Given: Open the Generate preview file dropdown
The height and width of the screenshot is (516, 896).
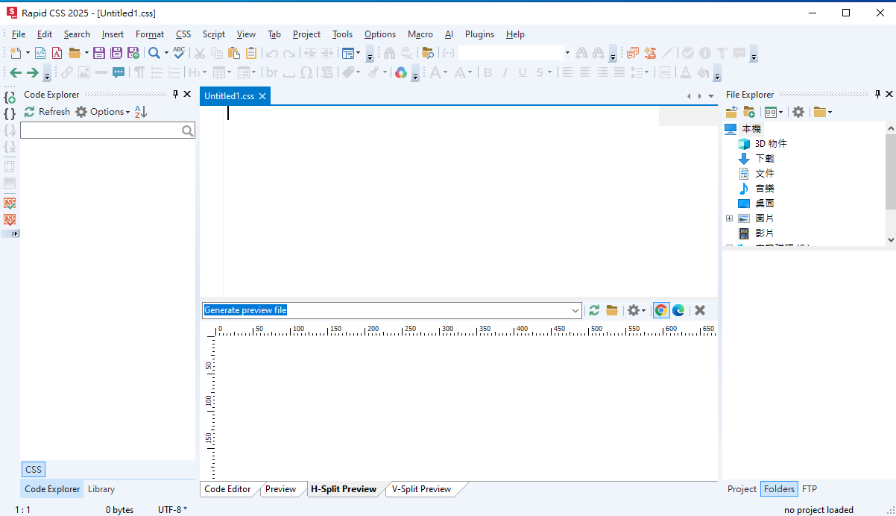Looking at the screenshot, I should tap(575, 310).
